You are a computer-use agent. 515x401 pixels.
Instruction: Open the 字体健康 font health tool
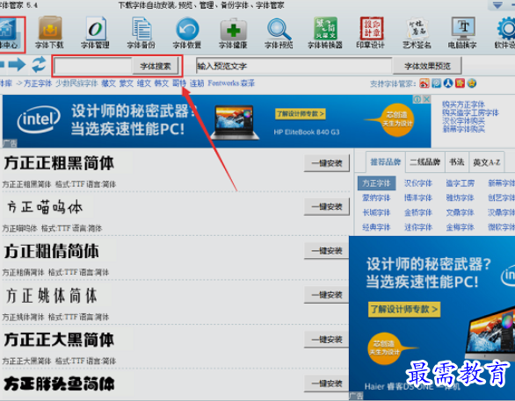tap(233, 32)
